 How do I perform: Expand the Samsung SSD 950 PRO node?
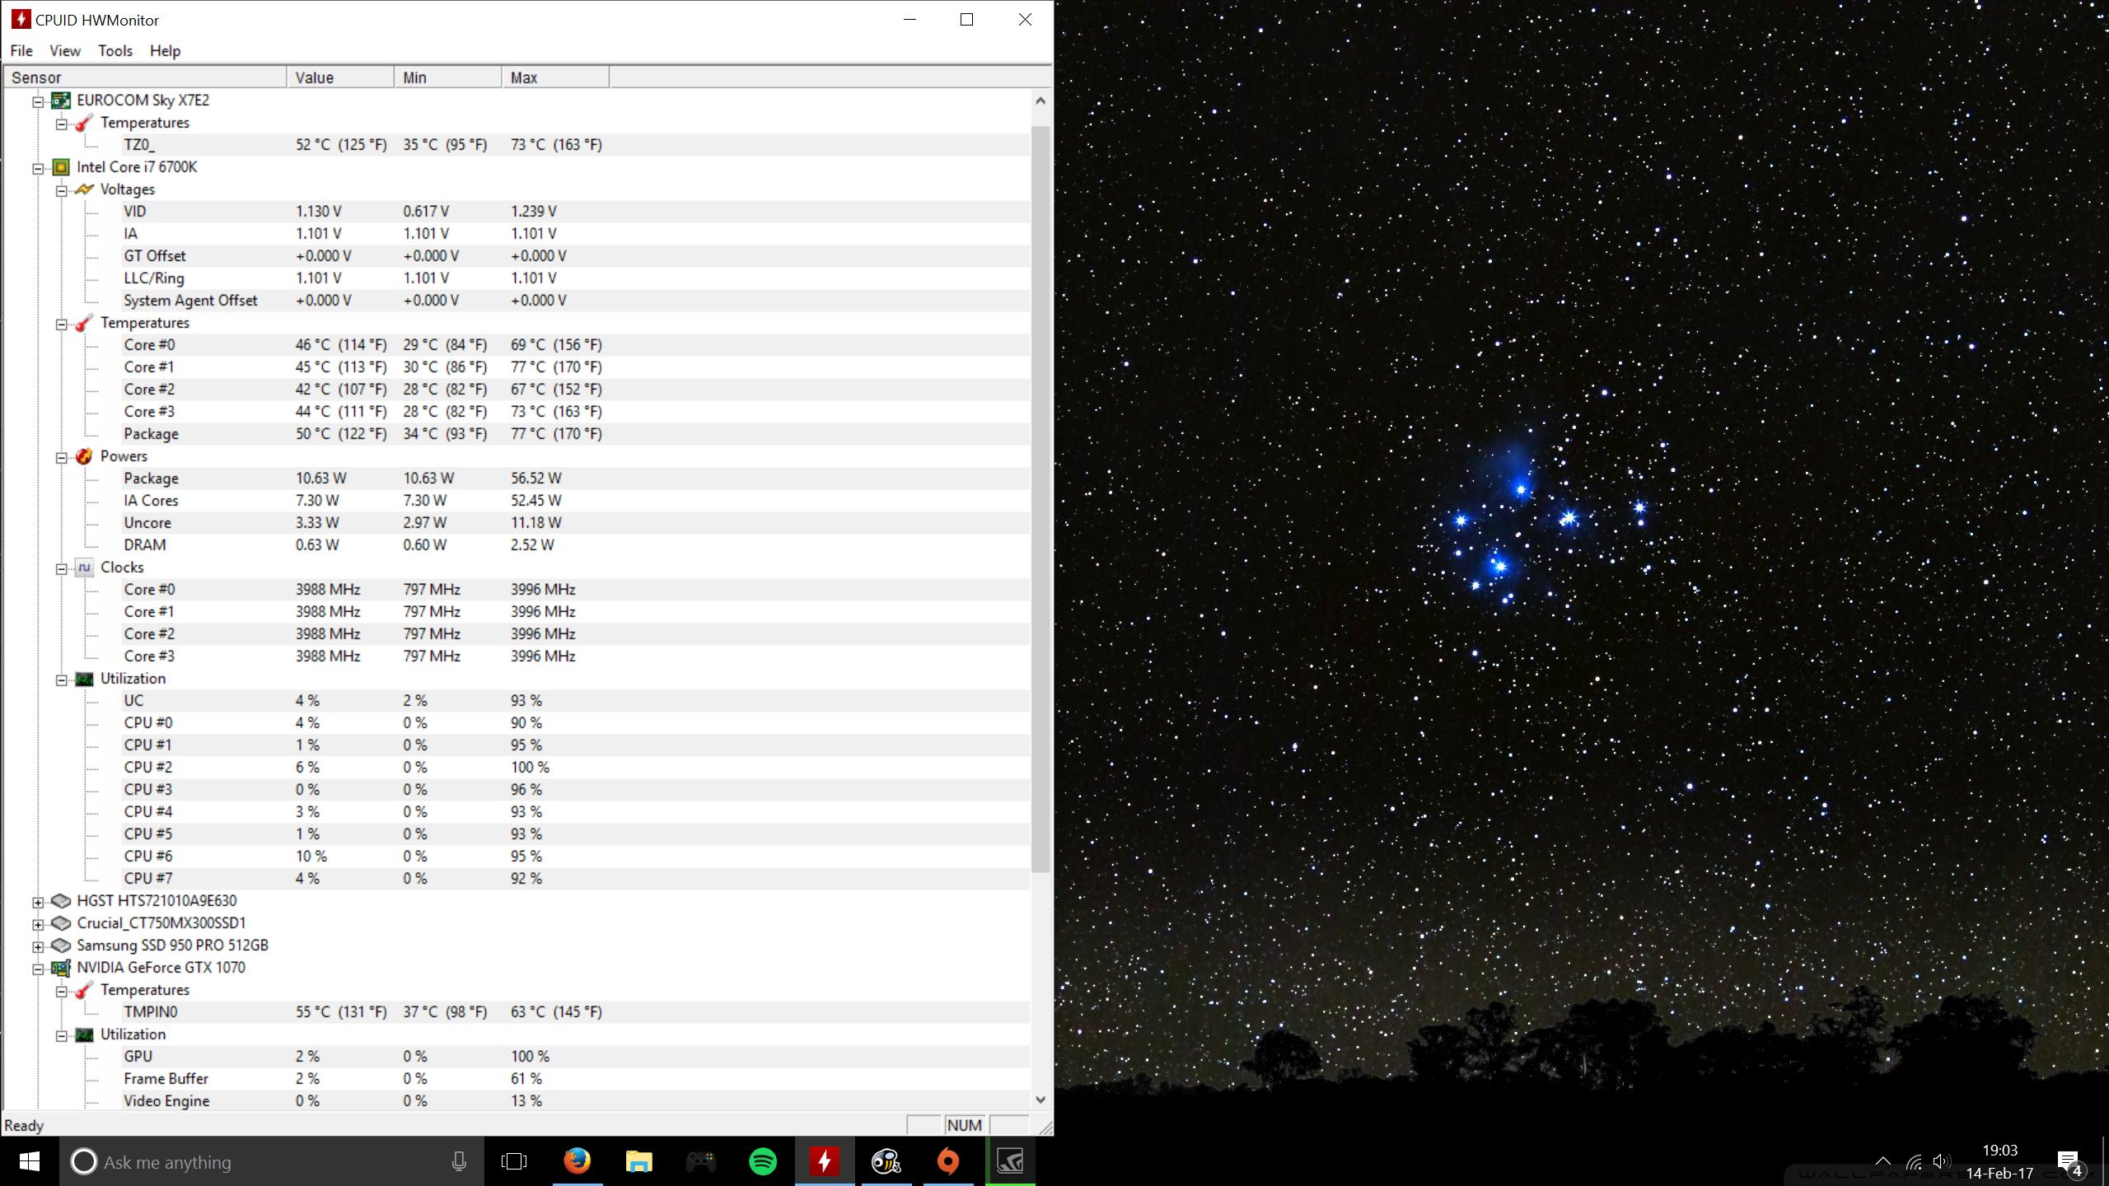(38, 946)
